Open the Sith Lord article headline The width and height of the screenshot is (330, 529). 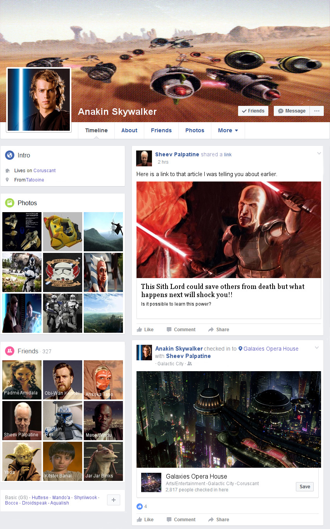[223, 290]
